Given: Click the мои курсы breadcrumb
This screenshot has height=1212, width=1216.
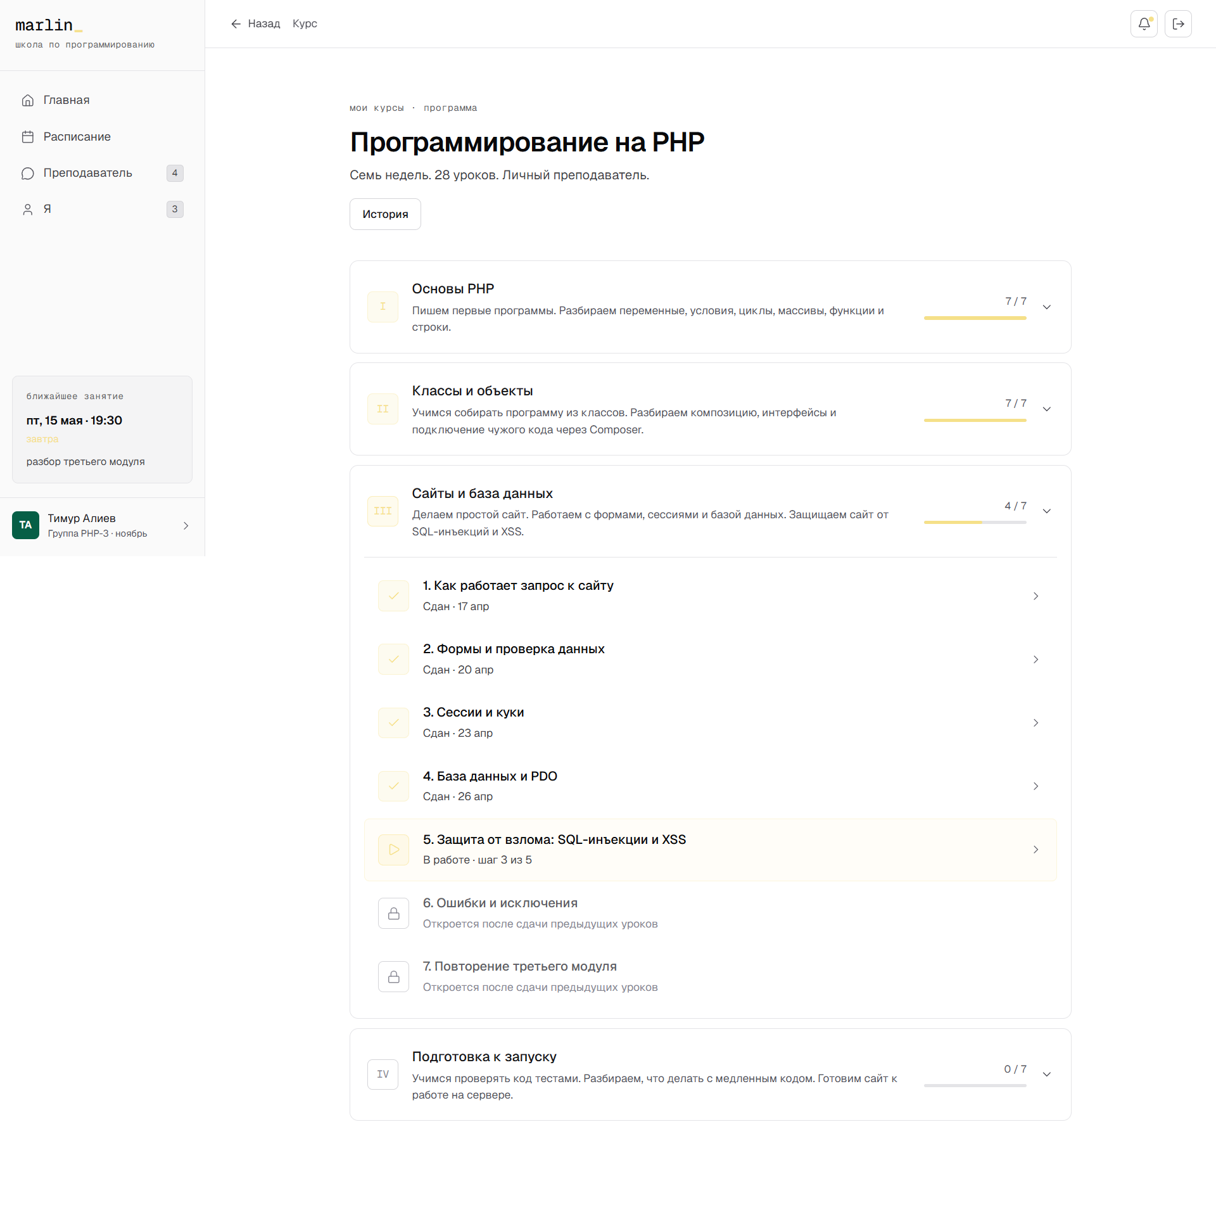Looking at the screenshot, I should pos(376,108).
